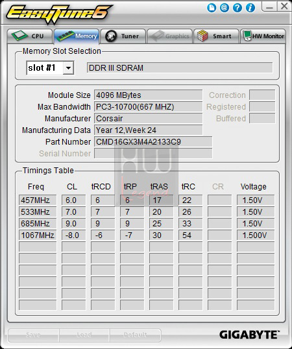292x349 pixels.
Task: Select part number CMD16GX3M4A2133C9
Action: 153,142
